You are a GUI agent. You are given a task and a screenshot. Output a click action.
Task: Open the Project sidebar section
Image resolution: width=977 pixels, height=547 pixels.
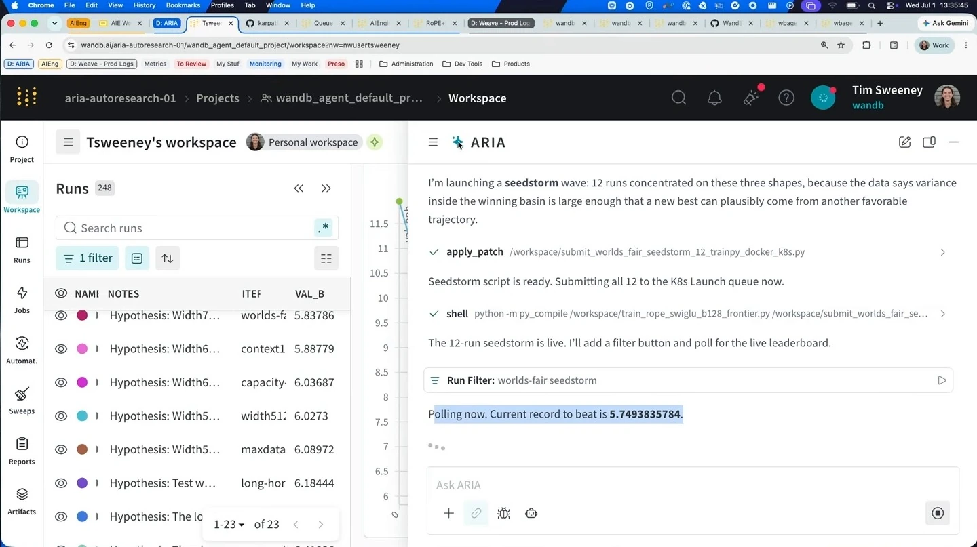22,149
